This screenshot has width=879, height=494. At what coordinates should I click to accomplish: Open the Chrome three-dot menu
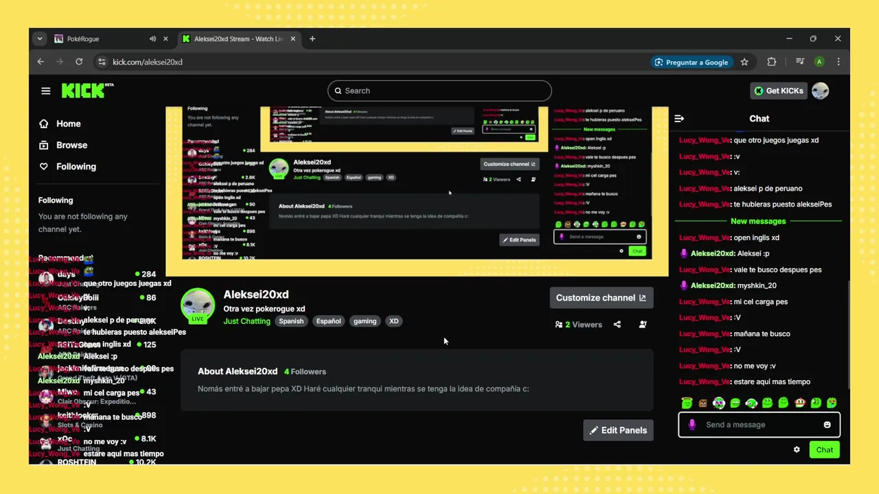click(x=838, y=62)
